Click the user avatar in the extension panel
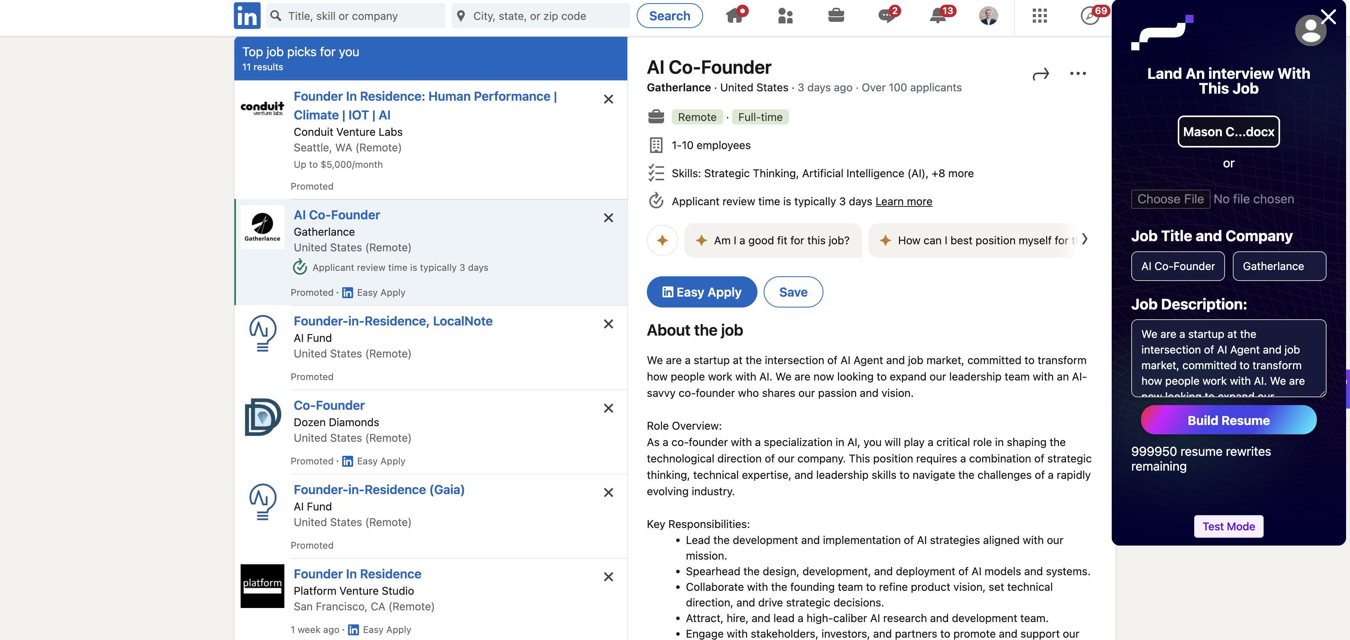Screen dimensions: 1350x640 point(1310,30)
